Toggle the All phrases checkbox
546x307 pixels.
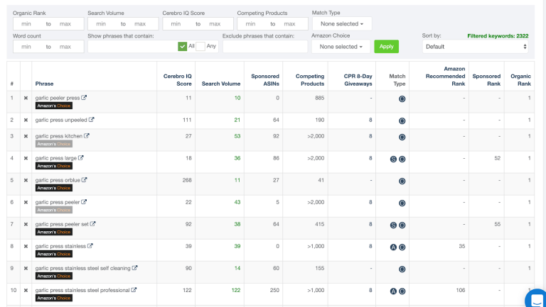(182, 46)
